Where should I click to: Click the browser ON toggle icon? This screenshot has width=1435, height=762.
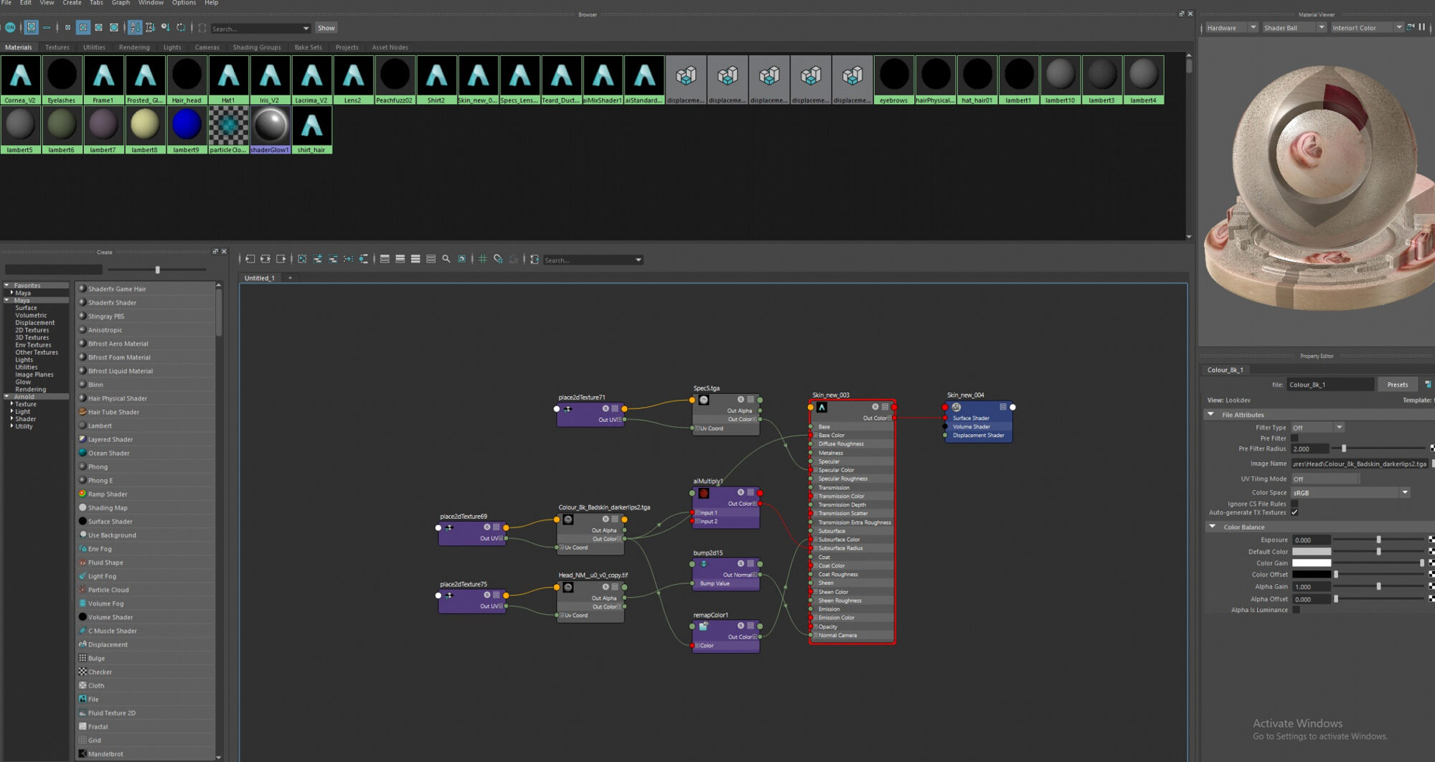pyautogui.click(x=10, y=28)
